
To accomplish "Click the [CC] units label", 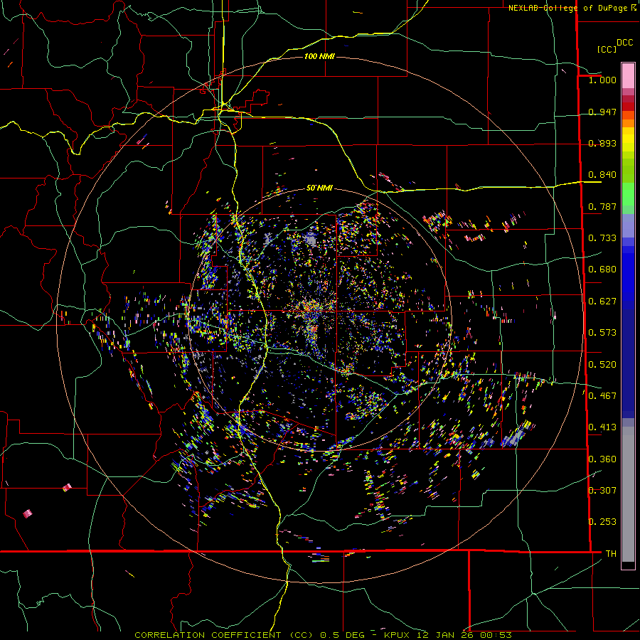I will coord(607,49).
